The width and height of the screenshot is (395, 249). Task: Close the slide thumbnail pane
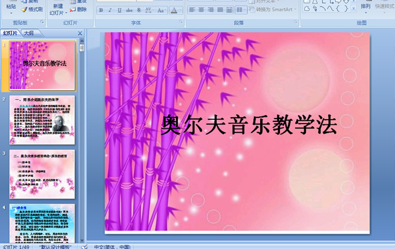click(80, 33)
